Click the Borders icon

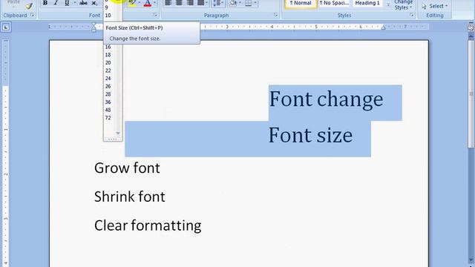249,3
